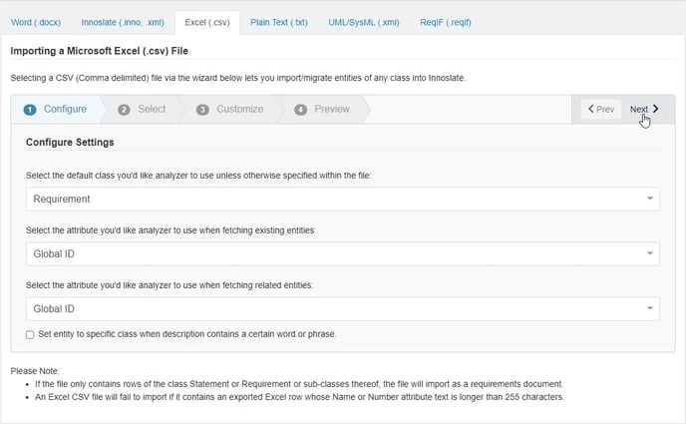Viewport: 686px width, 424px height.
Task: Click the arrow of existing entities dropdown
Action: point(650,253)
